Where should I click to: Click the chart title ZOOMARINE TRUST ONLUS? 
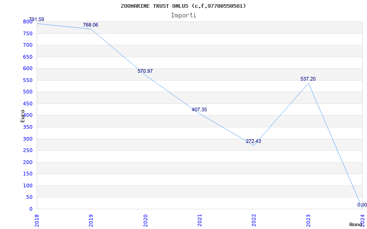pyautogui.click(x=183, y=6)
